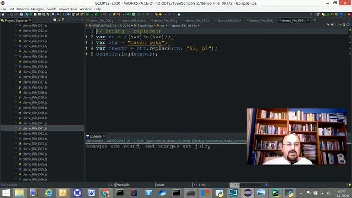The width and height of the screenshot is (352, 198).
Task: Close the Console view
Action: coord(104,136)
